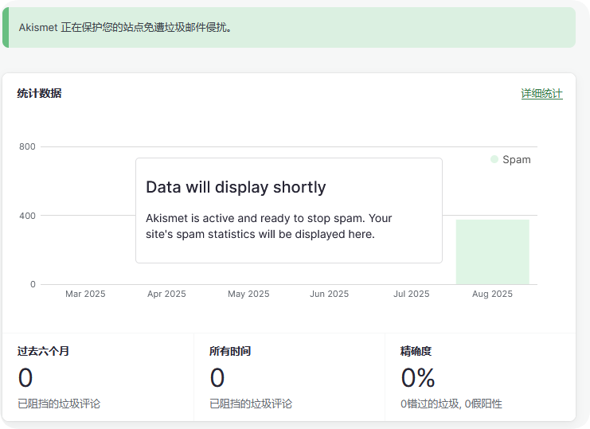Click the 'Akismet is active' message text
Image resolution: width=590 pixels, height=429 pixels.
pyautogui.click(x=269, y=226)
